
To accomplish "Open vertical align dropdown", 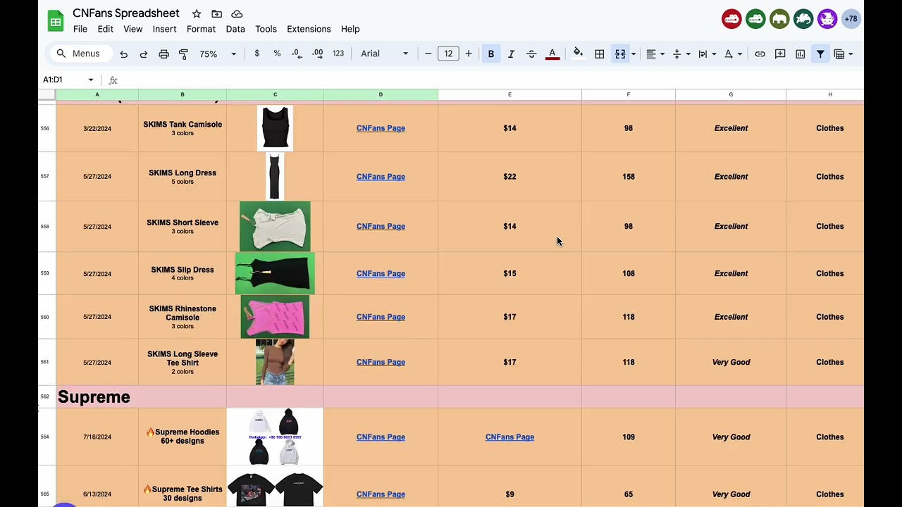I will 681,54.
